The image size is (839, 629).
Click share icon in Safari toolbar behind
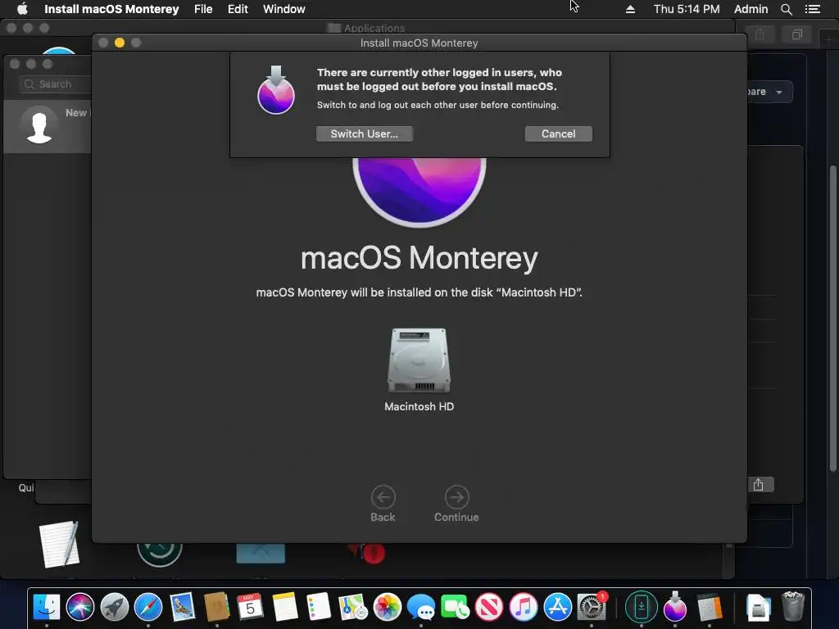coord(760,35)
